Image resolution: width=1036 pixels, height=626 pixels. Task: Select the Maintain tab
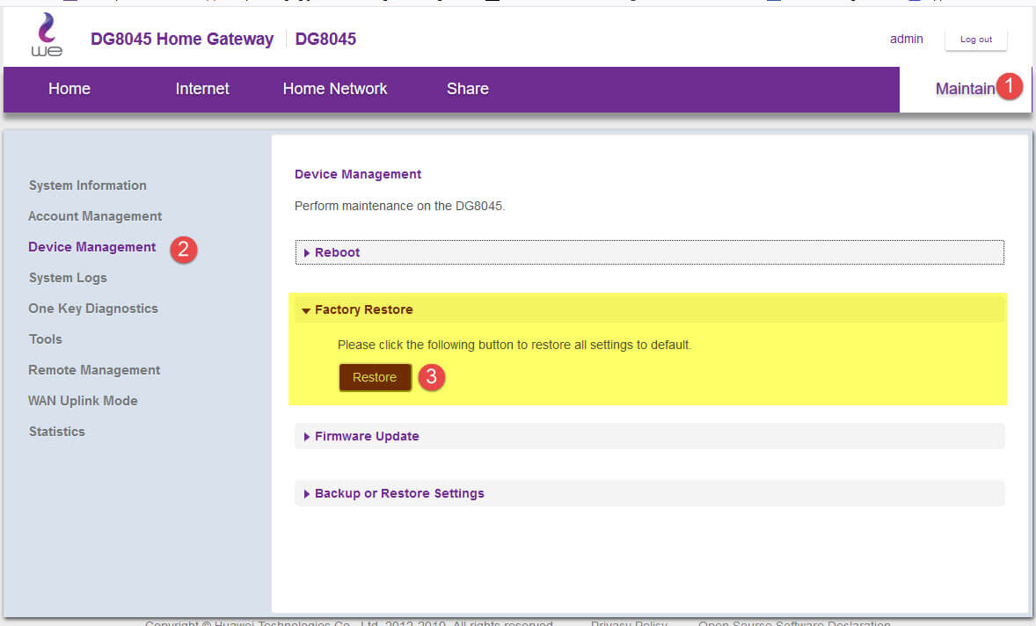coord(965,89)
